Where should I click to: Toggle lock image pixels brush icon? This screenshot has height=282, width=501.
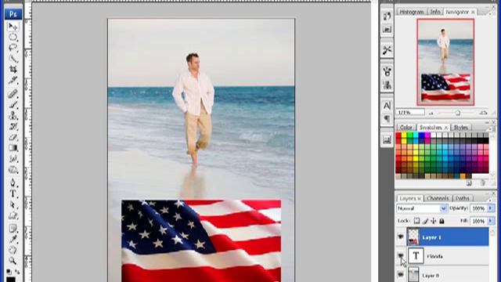click(425, 221)
